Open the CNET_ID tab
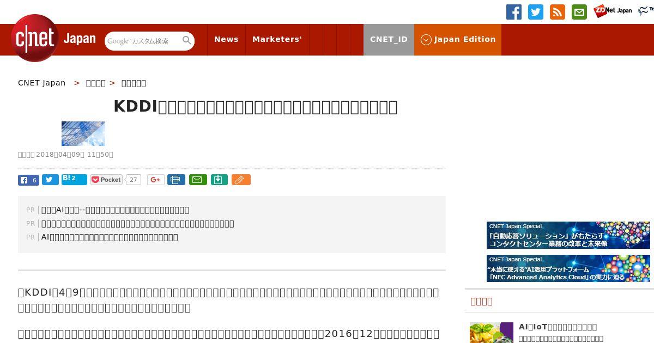The width and height of the screenshot is (654, 343). (389, 39)
